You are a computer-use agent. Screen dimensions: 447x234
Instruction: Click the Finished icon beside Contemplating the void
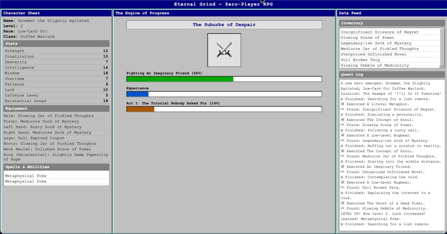pos(342,177)
